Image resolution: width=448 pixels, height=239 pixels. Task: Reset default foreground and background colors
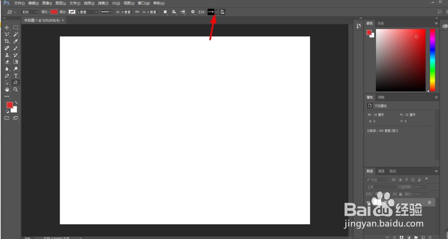click(7, 112)
